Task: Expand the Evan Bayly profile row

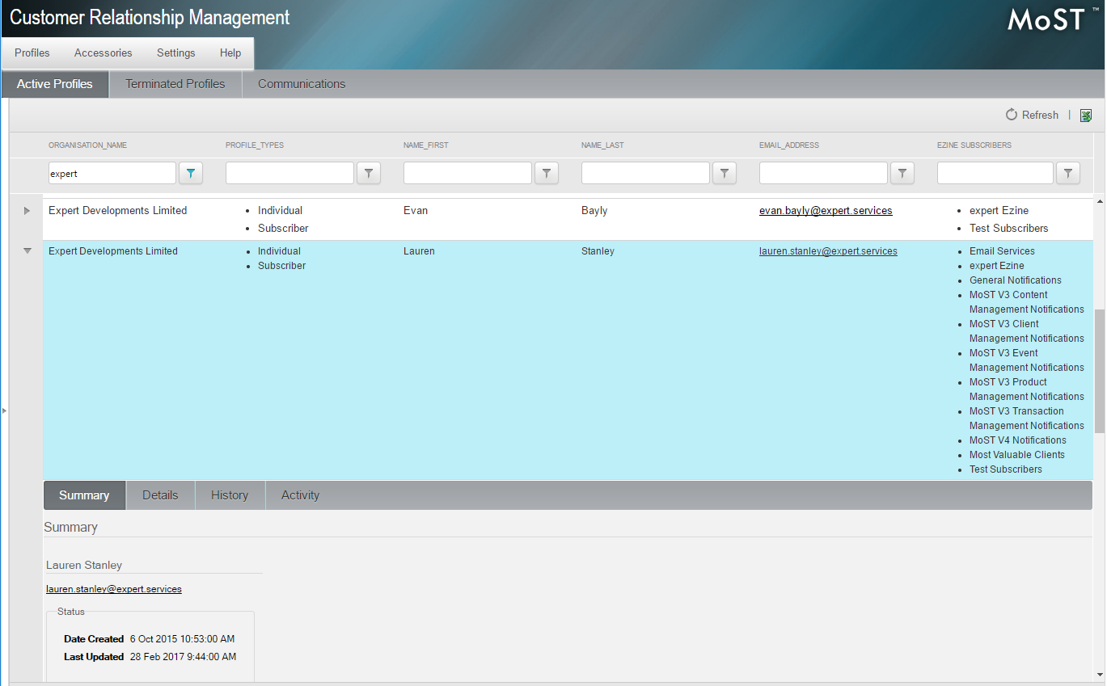Action: coord(27,211)
